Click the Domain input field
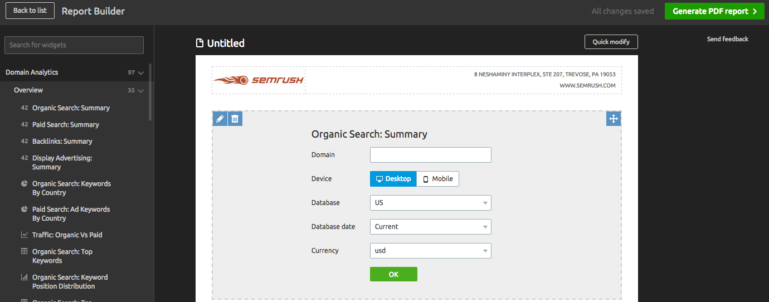The height and width of the screenshot is (302, 769). [430, 155]
